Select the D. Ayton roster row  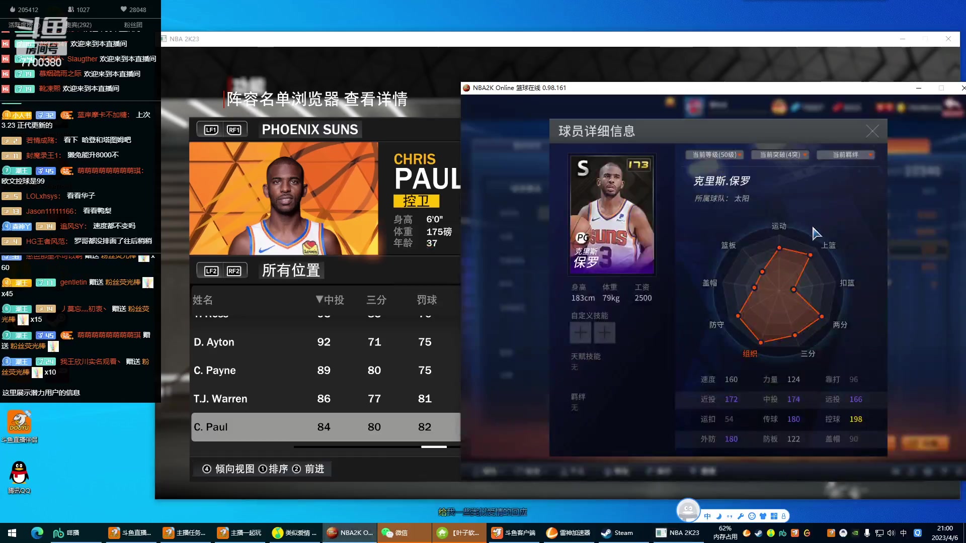326,342
